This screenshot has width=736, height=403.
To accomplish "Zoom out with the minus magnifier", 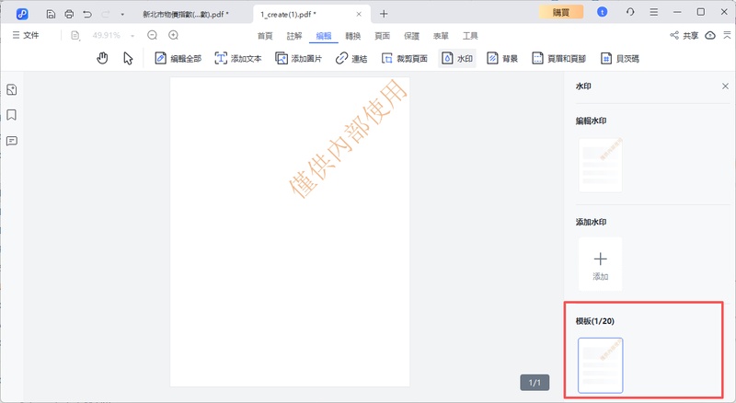I will 152,35.
